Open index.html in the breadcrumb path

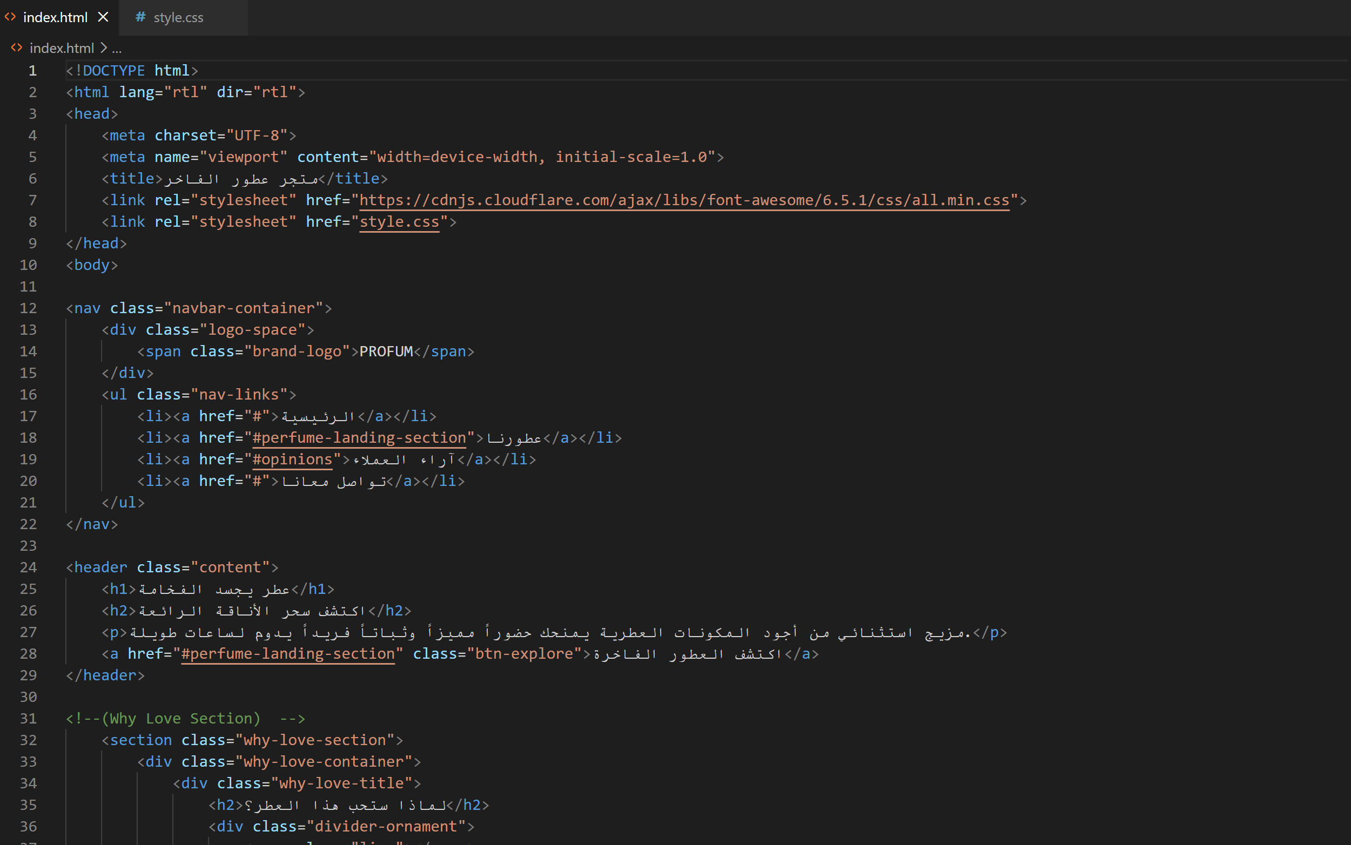coord(62,48)
